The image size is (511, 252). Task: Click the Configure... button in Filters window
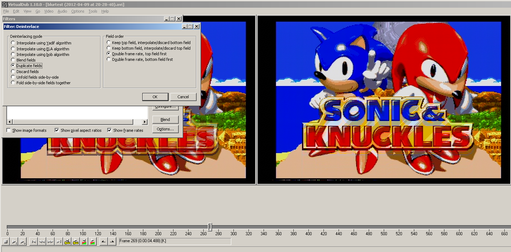[165, 108]
